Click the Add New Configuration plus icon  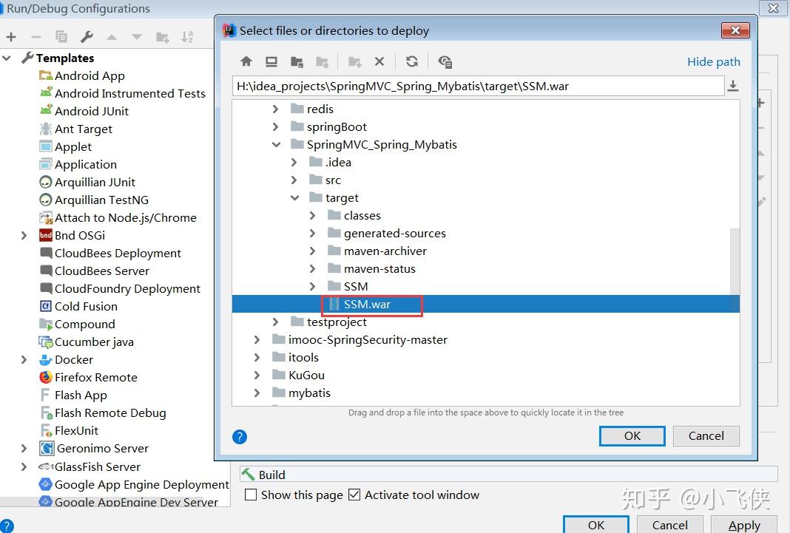[11, 37]
